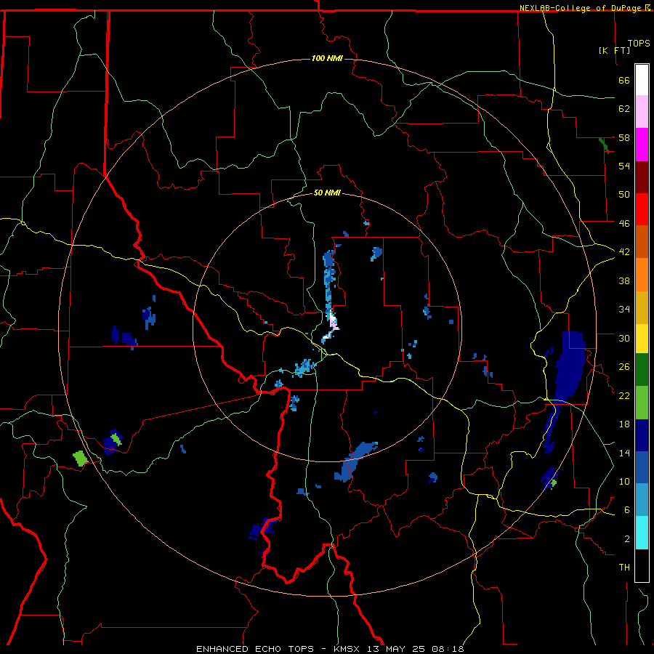
Task: Click the 13 MAY 25 date text
Action: [x=396, y=649]
